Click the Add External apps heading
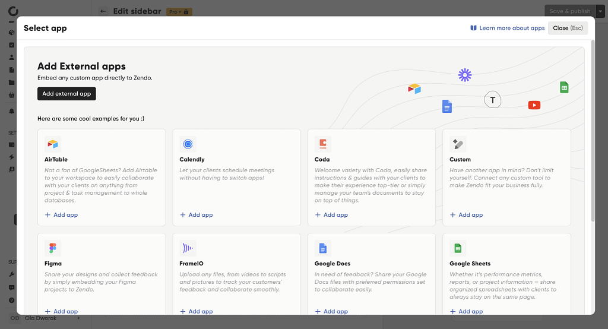The height and width of the screenshot is (329, 608). pos(81,67)
